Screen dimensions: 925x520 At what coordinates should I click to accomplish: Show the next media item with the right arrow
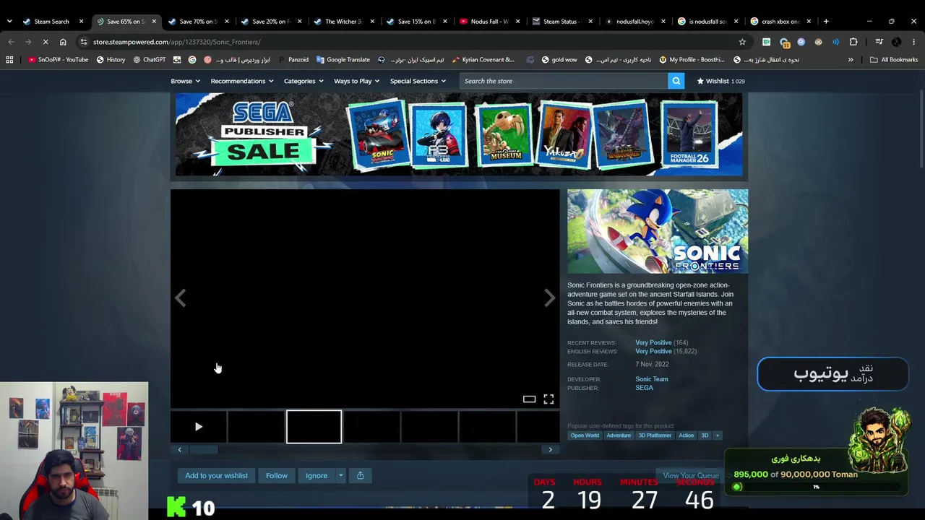[549, 298]
